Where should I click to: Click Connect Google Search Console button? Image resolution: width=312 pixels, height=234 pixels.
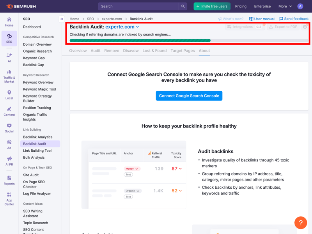click(189, 96)
